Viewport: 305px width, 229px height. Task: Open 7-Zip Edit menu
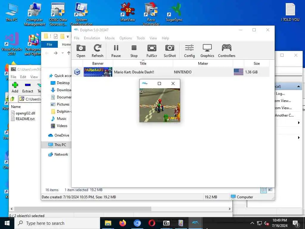(x=23, y=77)
